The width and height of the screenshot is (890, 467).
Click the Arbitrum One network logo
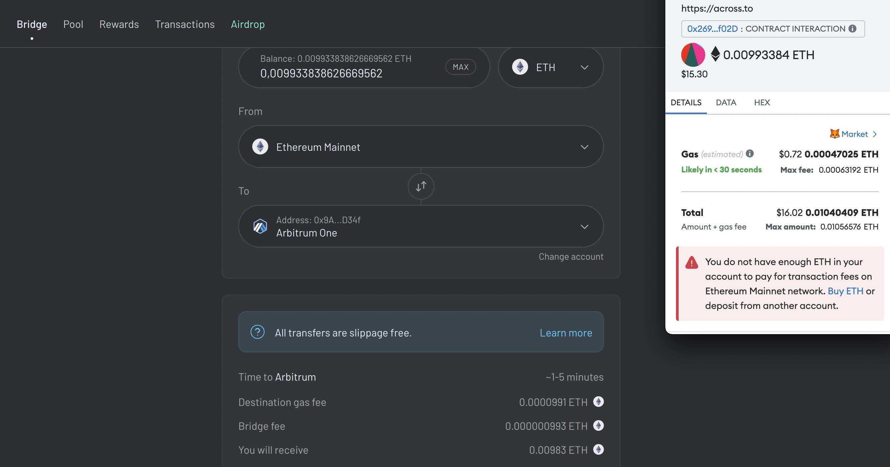[260, 227]
